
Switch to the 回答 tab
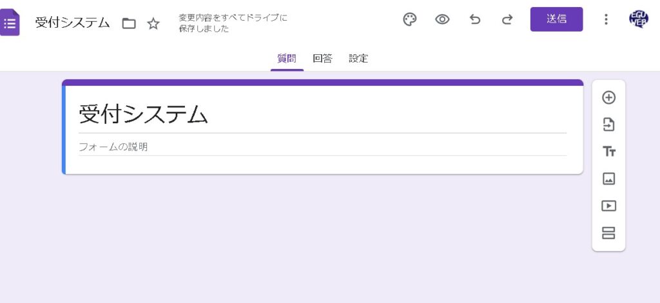coord(322,59)
